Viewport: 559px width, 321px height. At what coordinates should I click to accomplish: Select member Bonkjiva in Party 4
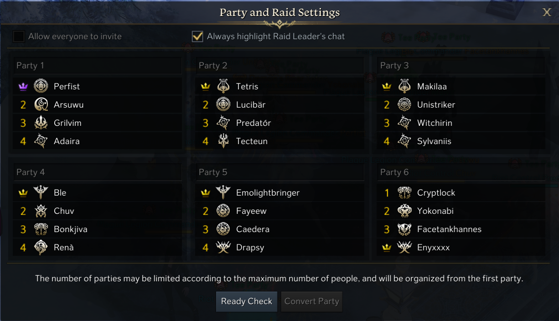(70, 229)
